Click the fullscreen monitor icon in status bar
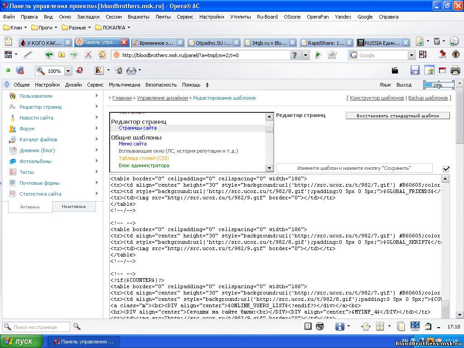Screen dimensions: 464x348 click(415, 326)
